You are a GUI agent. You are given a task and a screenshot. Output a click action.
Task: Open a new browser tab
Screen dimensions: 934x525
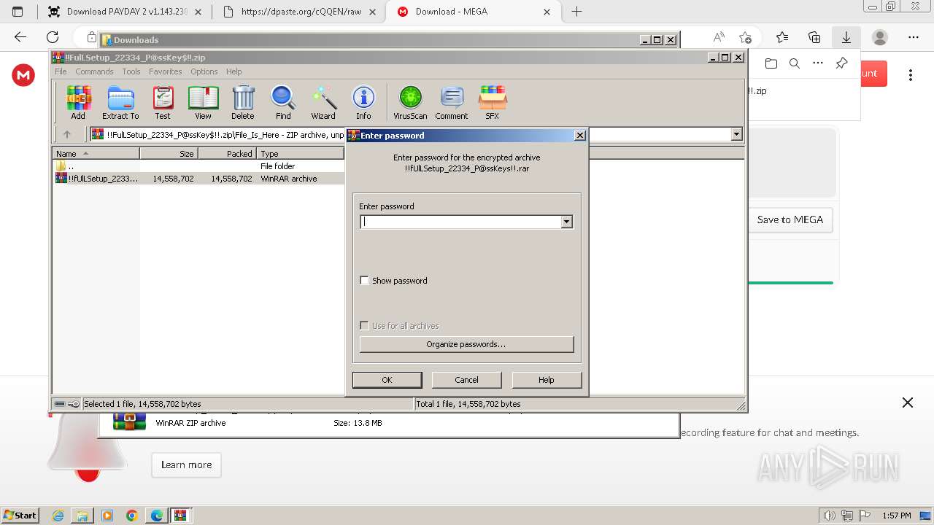[576, 12]
